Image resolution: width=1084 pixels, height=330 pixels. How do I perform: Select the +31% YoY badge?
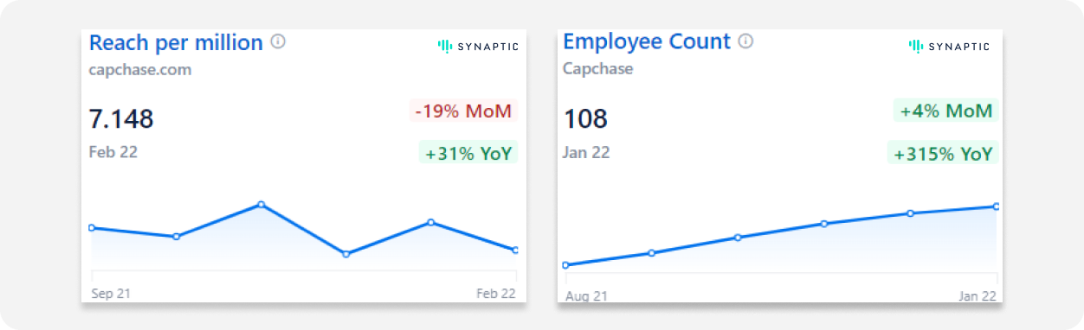click(x=468, y=154)
